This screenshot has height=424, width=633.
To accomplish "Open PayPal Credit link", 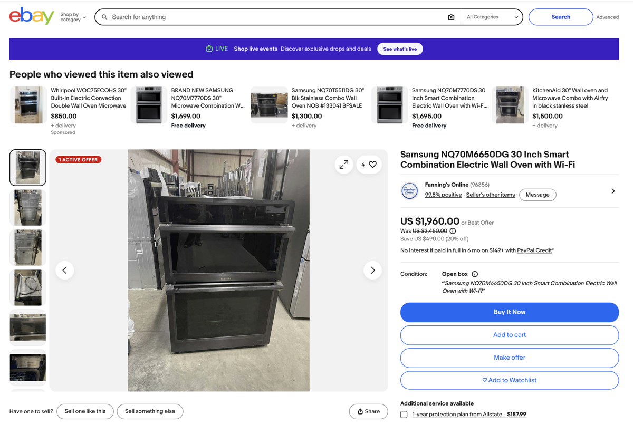I will (x=534, y=250).
